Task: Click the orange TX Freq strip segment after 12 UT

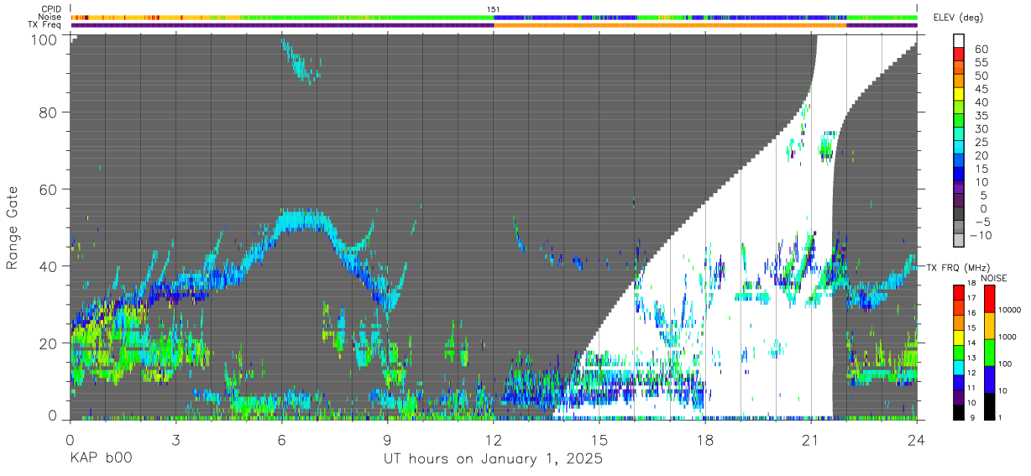Action: coord(670,25)
